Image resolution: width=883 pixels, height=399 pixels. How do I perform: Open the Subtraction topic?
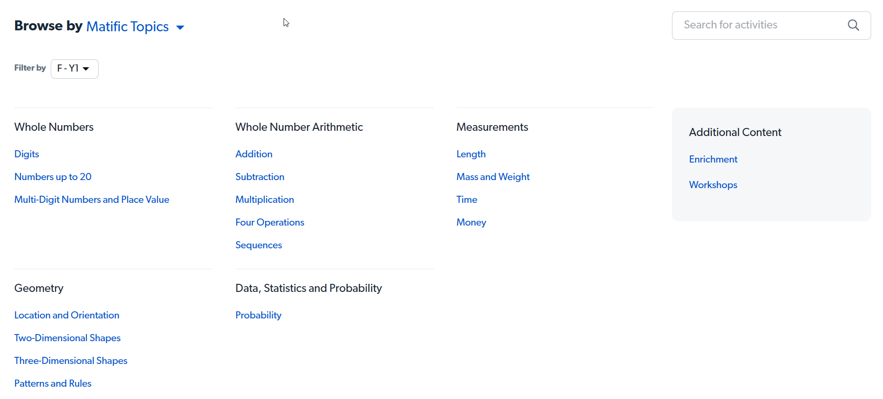pyautogui.click(x=260, y=177)
